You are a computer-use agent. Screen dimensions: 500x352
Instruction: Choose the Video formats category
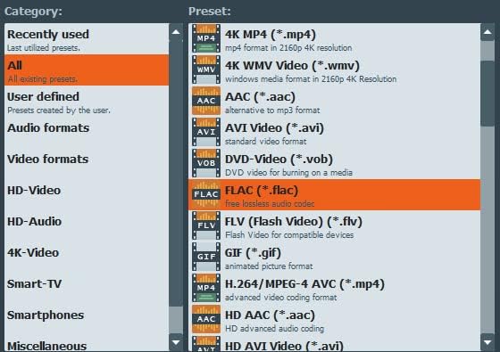click(x=87, y=164)
